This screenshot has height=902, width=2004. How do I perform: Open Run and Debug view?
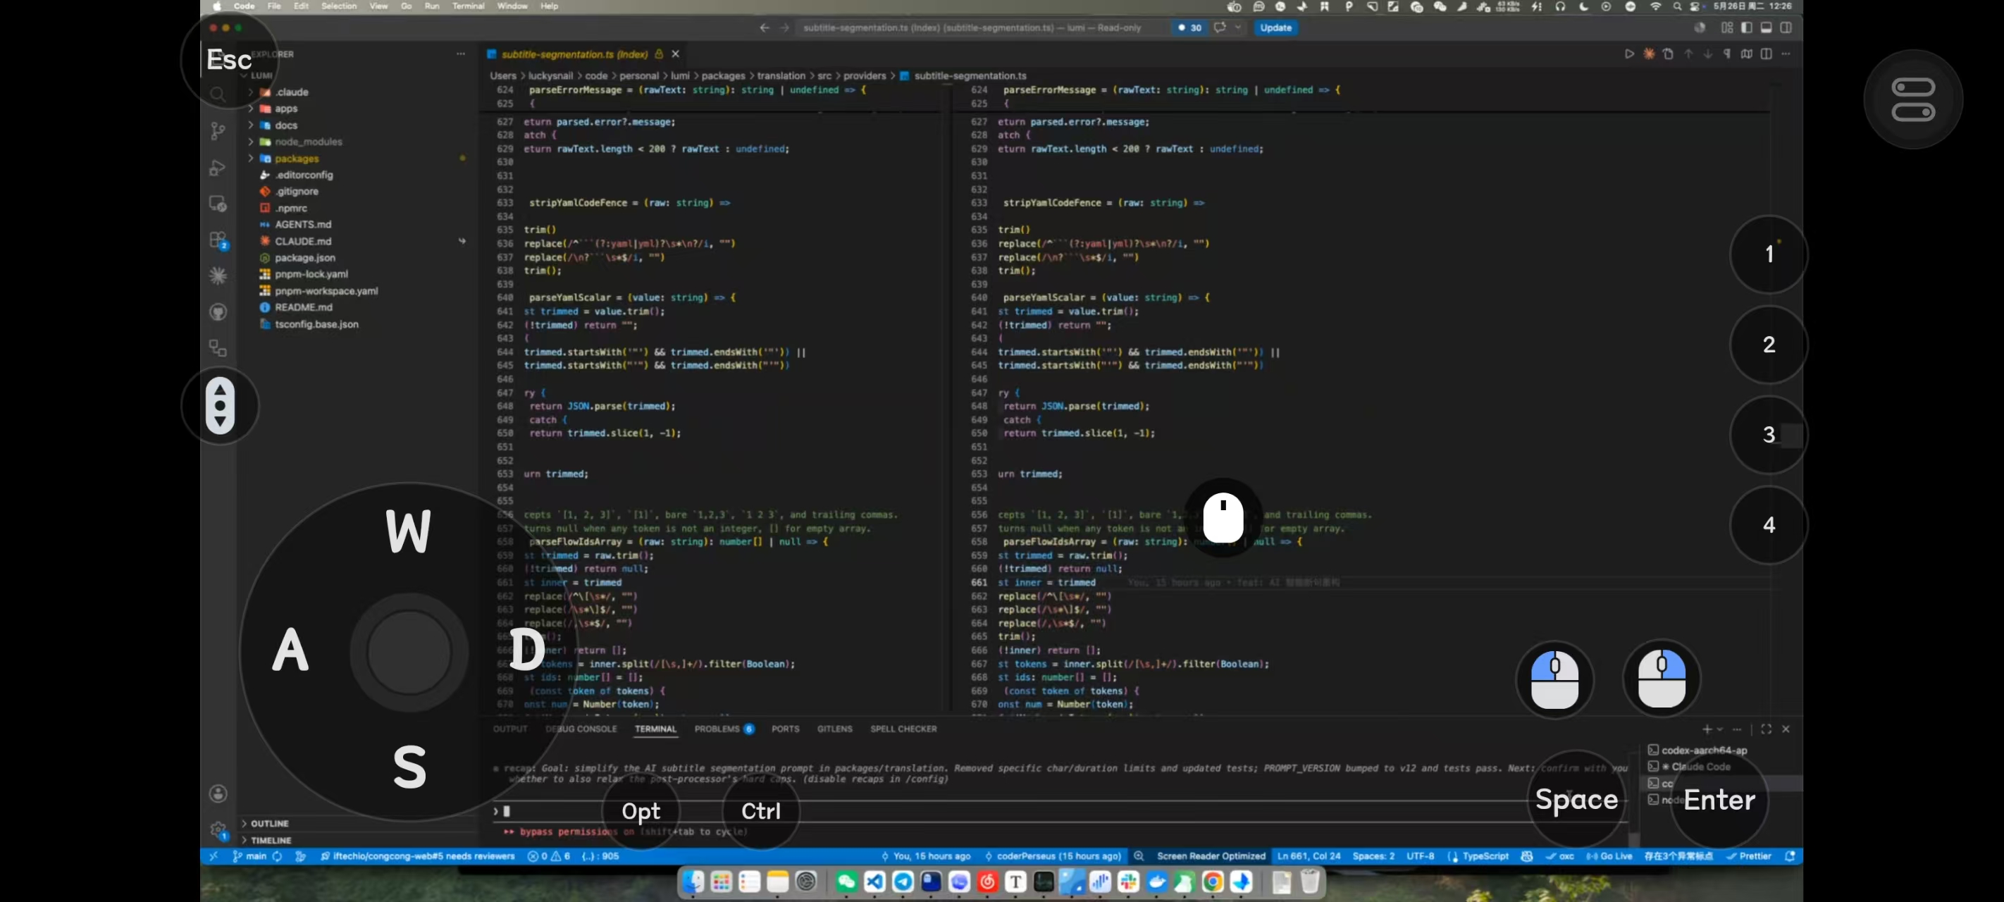(x=218, y=167)
